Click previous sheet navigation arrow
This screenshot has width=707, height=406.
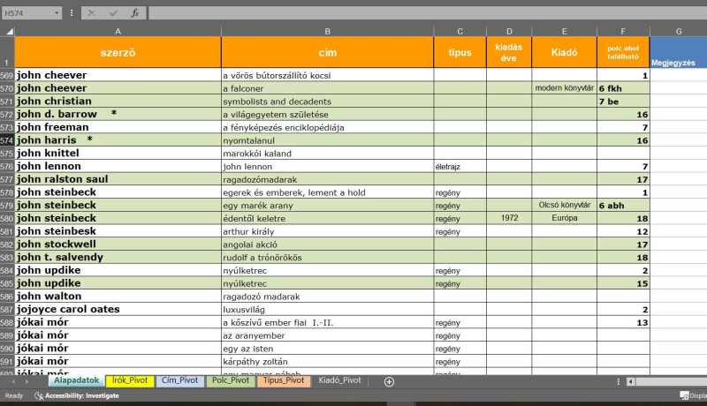coord(13,381)
